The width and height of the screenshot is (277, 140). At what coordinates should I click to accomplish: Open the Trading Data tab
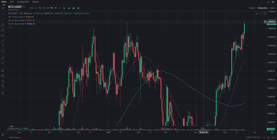pyautogui.click(x=23, y=2)
